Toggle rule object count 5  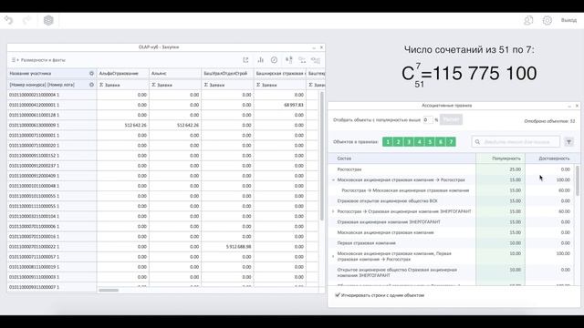coord(430,142)
